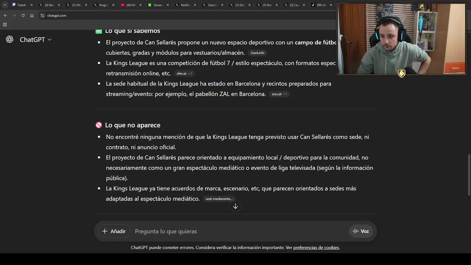Switch to the X tab labeled (1) Dob
This screenshot has height=265, width=471.
click(240, 5)
